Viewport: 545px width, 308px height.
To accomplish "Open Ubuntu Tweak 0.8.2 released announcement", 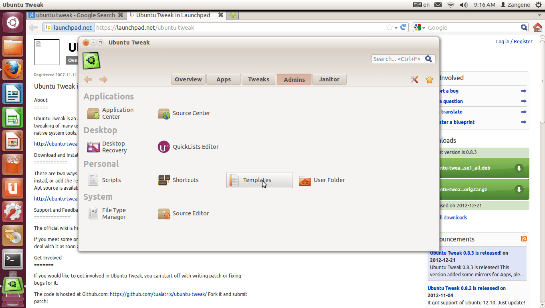I will [463, 288].
